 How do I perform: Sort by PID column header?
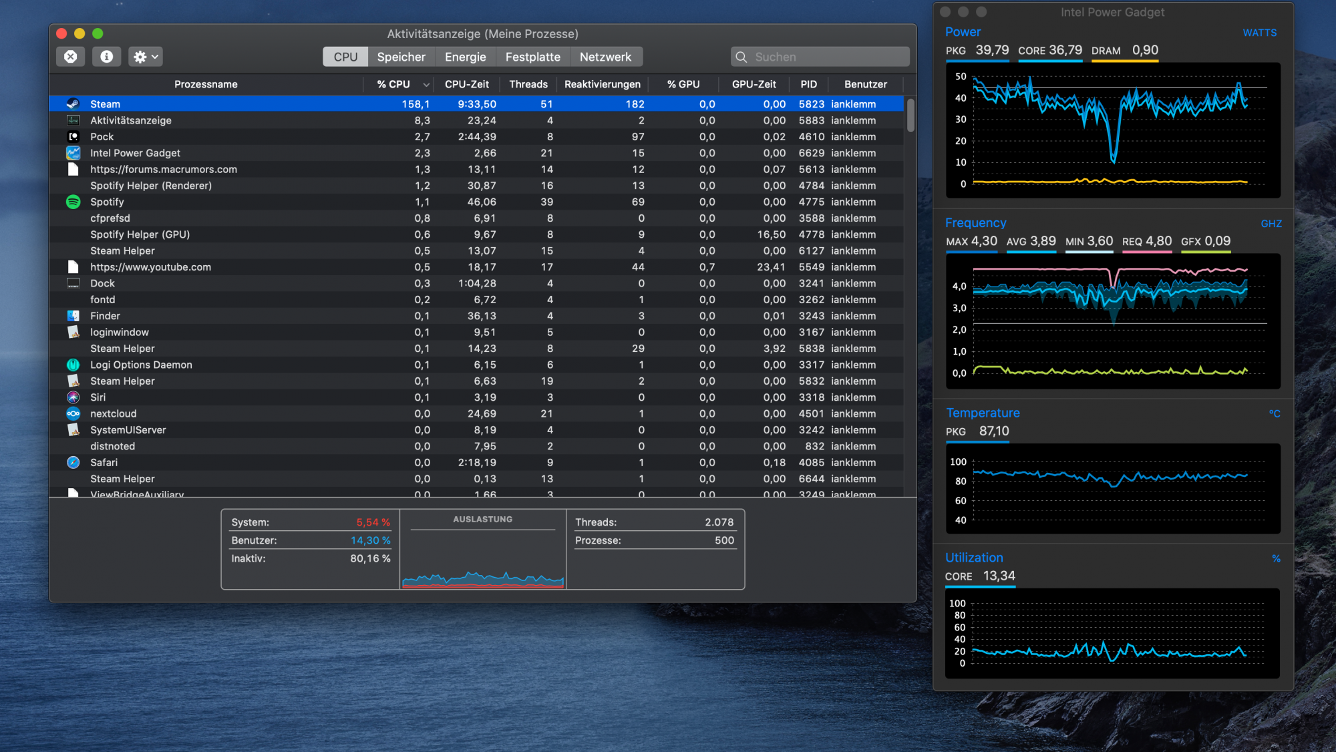click(809, 84)
